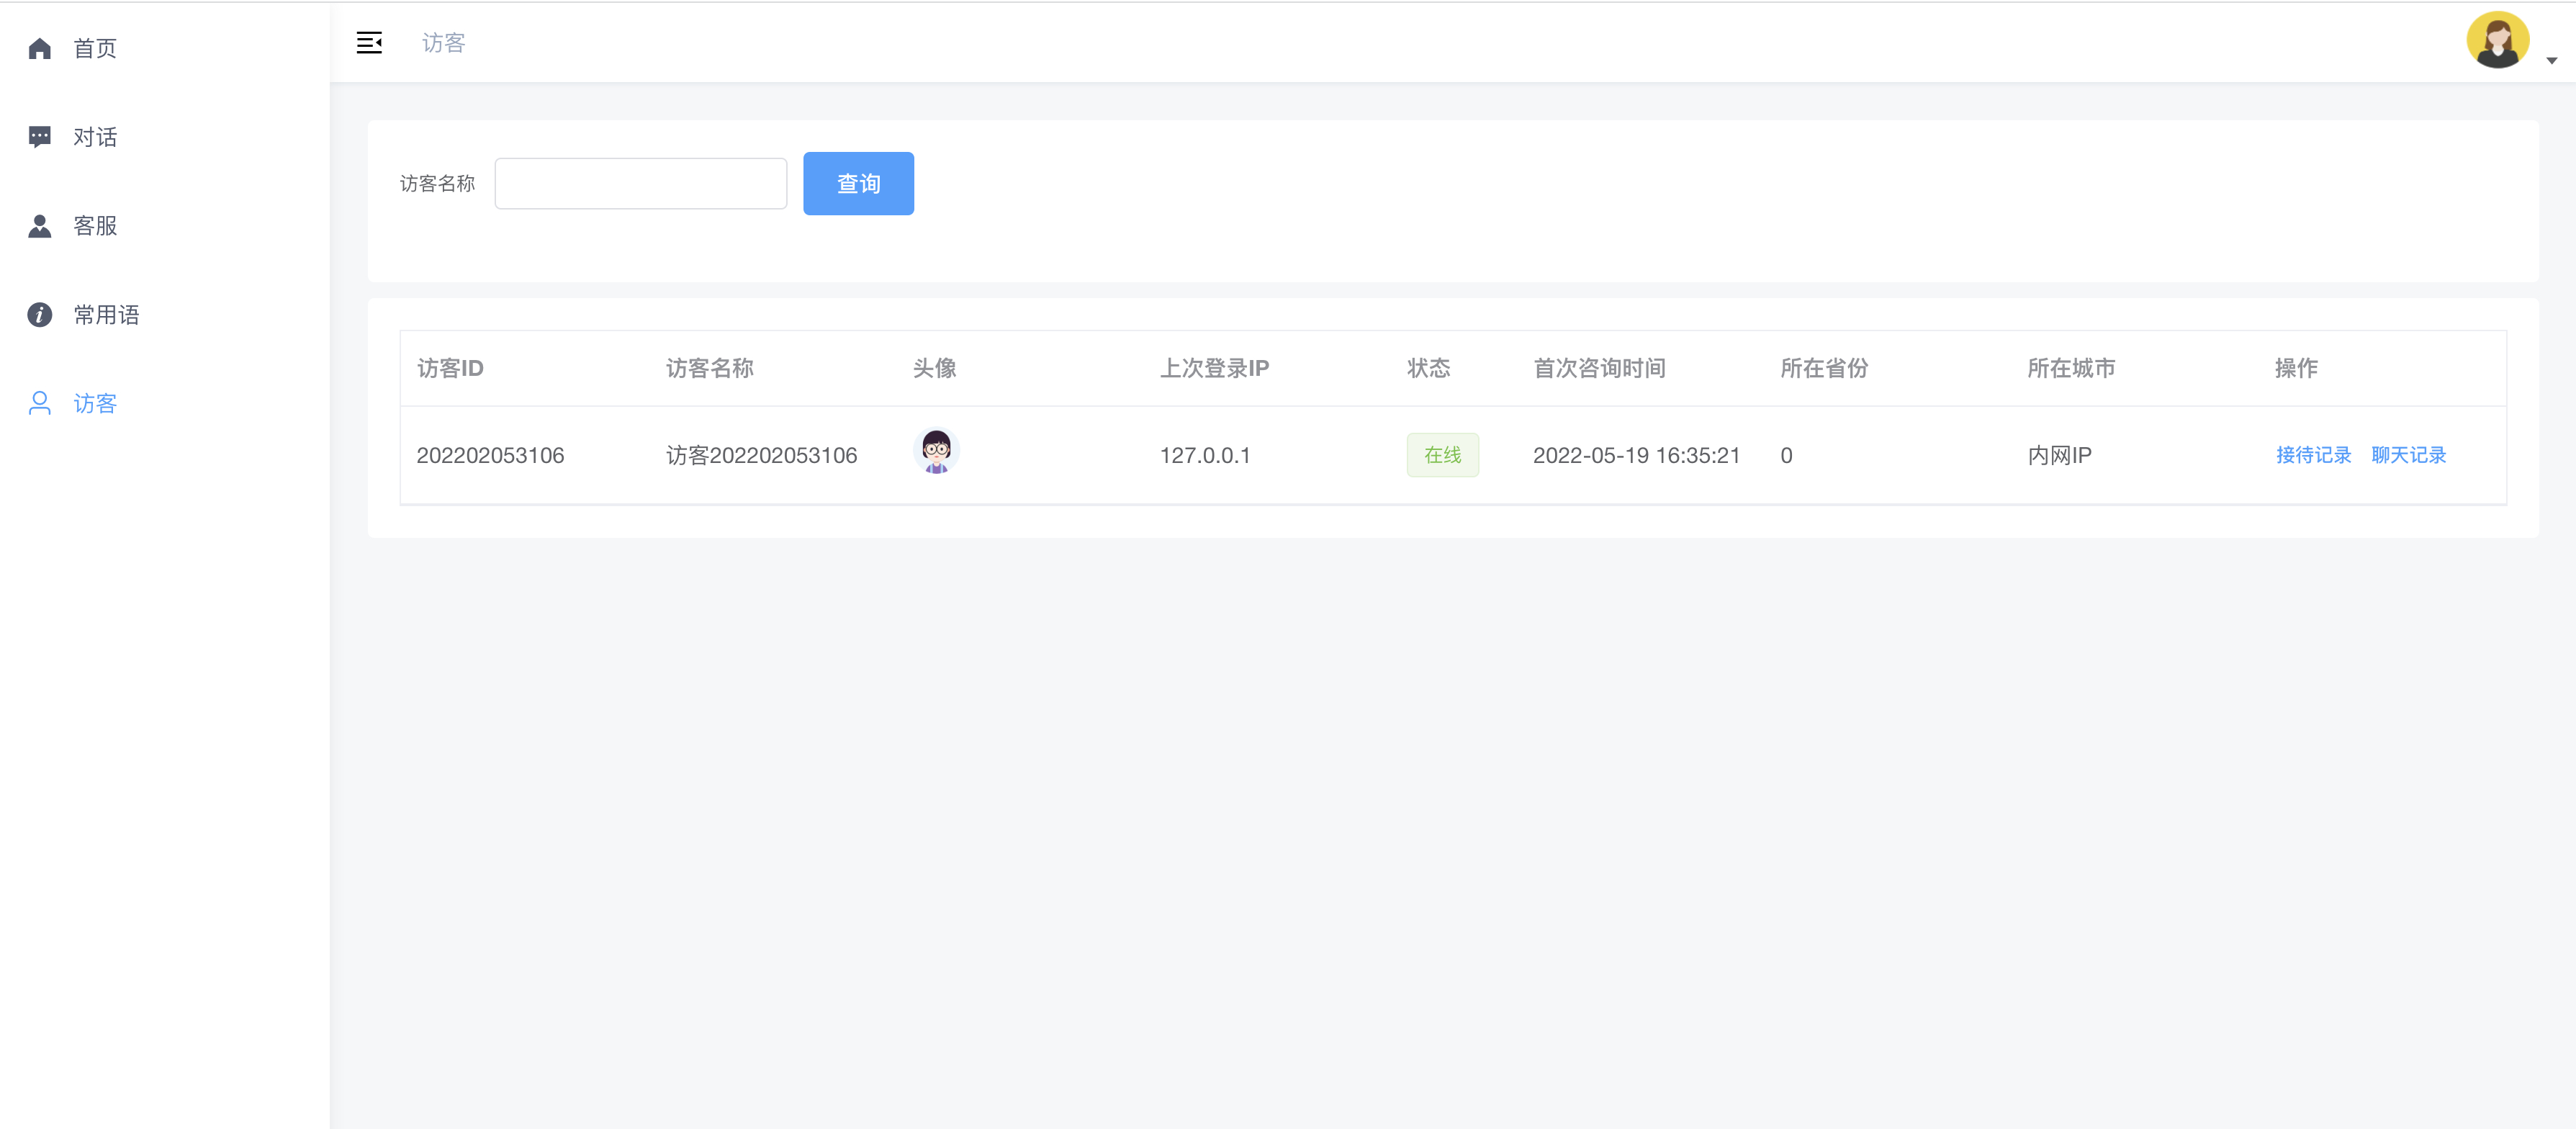2576x1129 pixels.
Task: Click the 访客 breadcrumb in header
Action: pos(443,43)
